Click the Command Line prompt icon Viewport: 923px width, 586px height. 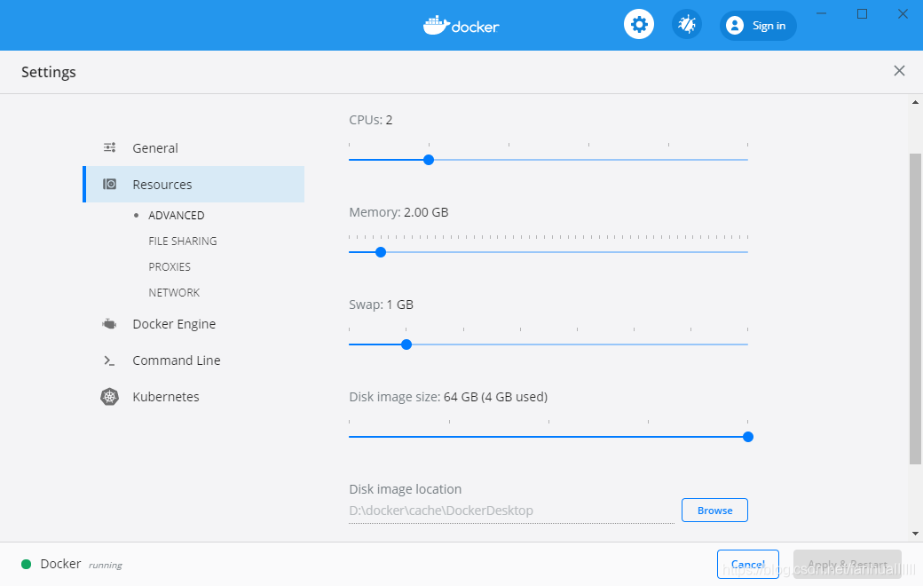pyautogui.click(x=109, y=360)
